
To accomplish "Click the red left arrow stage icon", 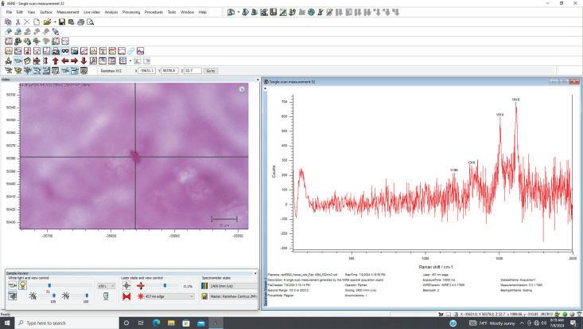I will (64, 61).
